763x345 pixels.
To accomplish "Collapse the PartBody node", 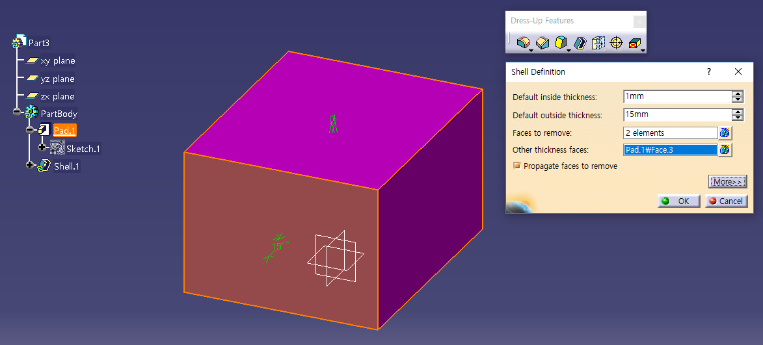I will coord(17,112).
